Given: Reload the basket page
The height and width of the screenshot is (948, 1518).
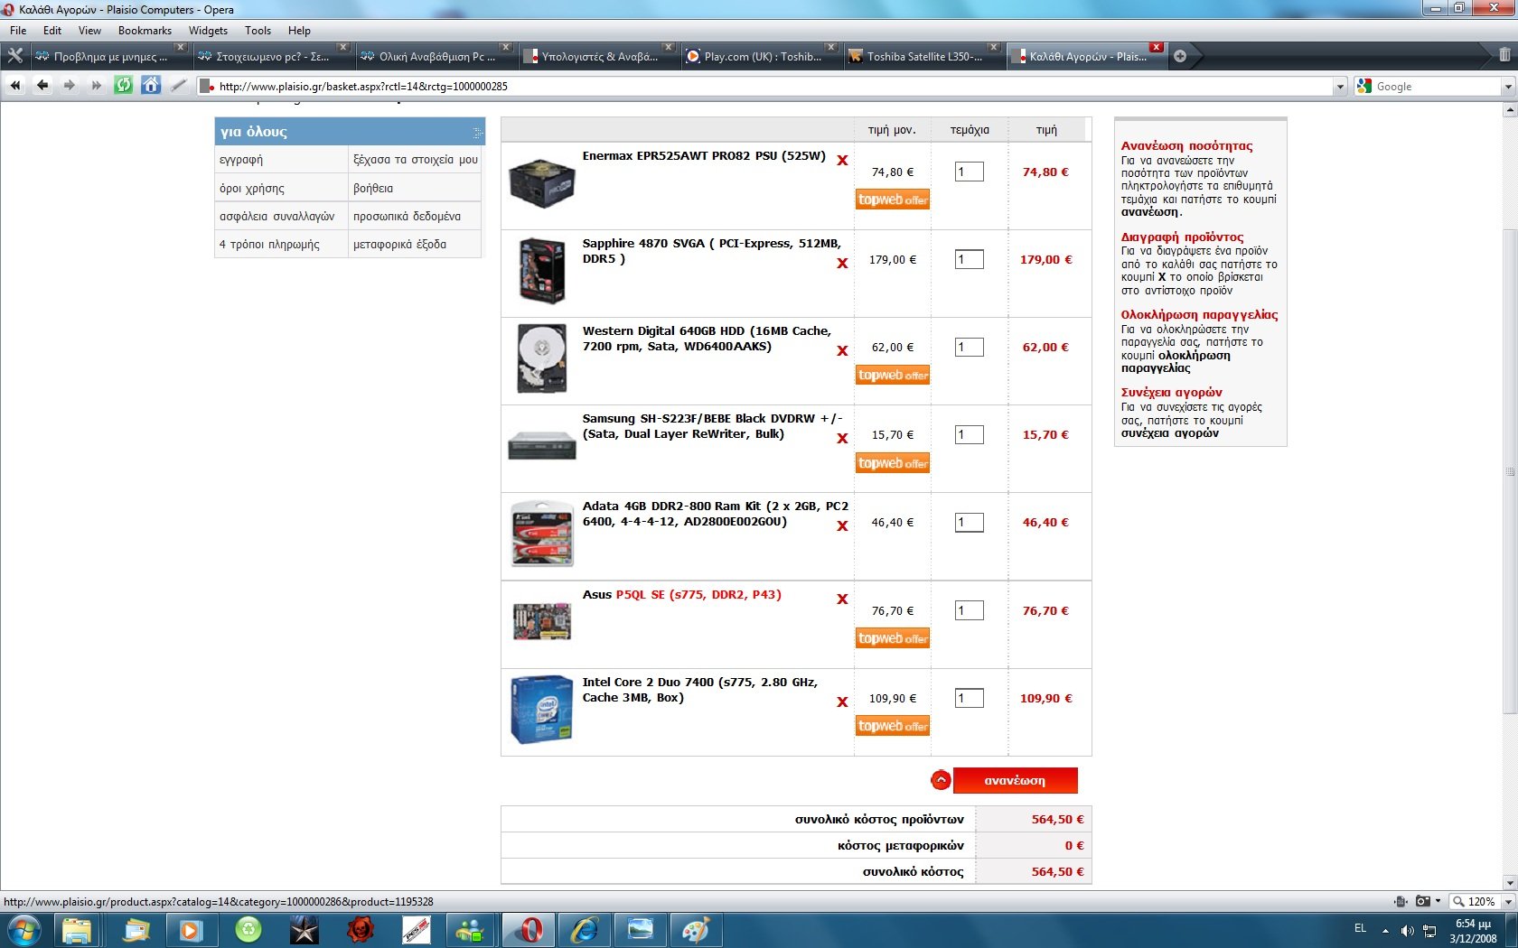Looking at the screenshot, I should point(124,86).
